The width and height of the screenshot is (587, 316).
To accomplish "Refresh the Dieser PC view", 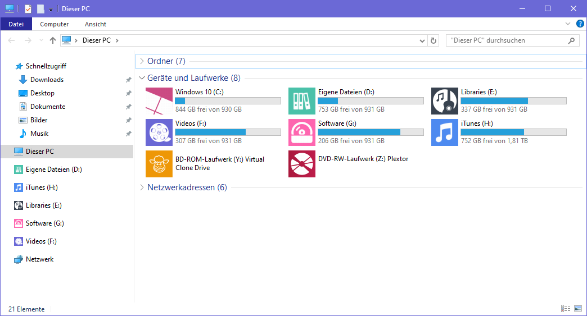I will (x=434, y=40).
